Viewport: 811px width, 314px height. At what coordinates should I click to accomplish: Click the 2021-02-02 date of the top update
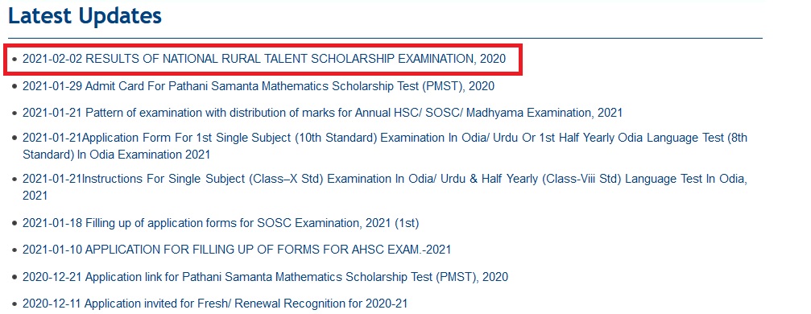tap(52, 59)
